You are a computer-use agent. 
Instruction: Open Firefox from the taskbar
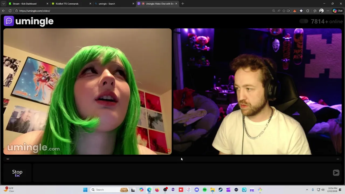(x=157, y=190)
